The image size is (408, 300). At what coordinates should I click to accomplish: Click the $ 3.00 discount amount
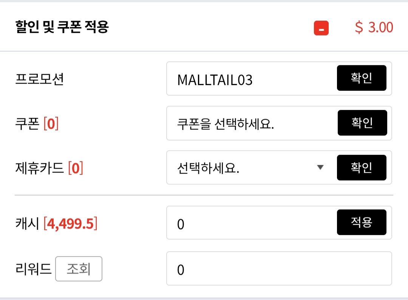(x=374, y=28)
